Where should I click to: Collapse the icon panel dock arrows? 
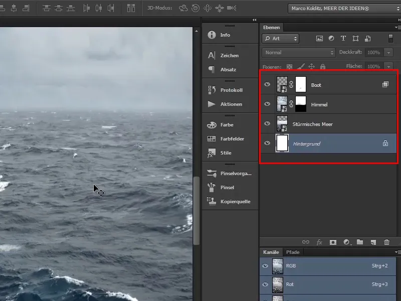pyautogui.click(x=255, y=20)
